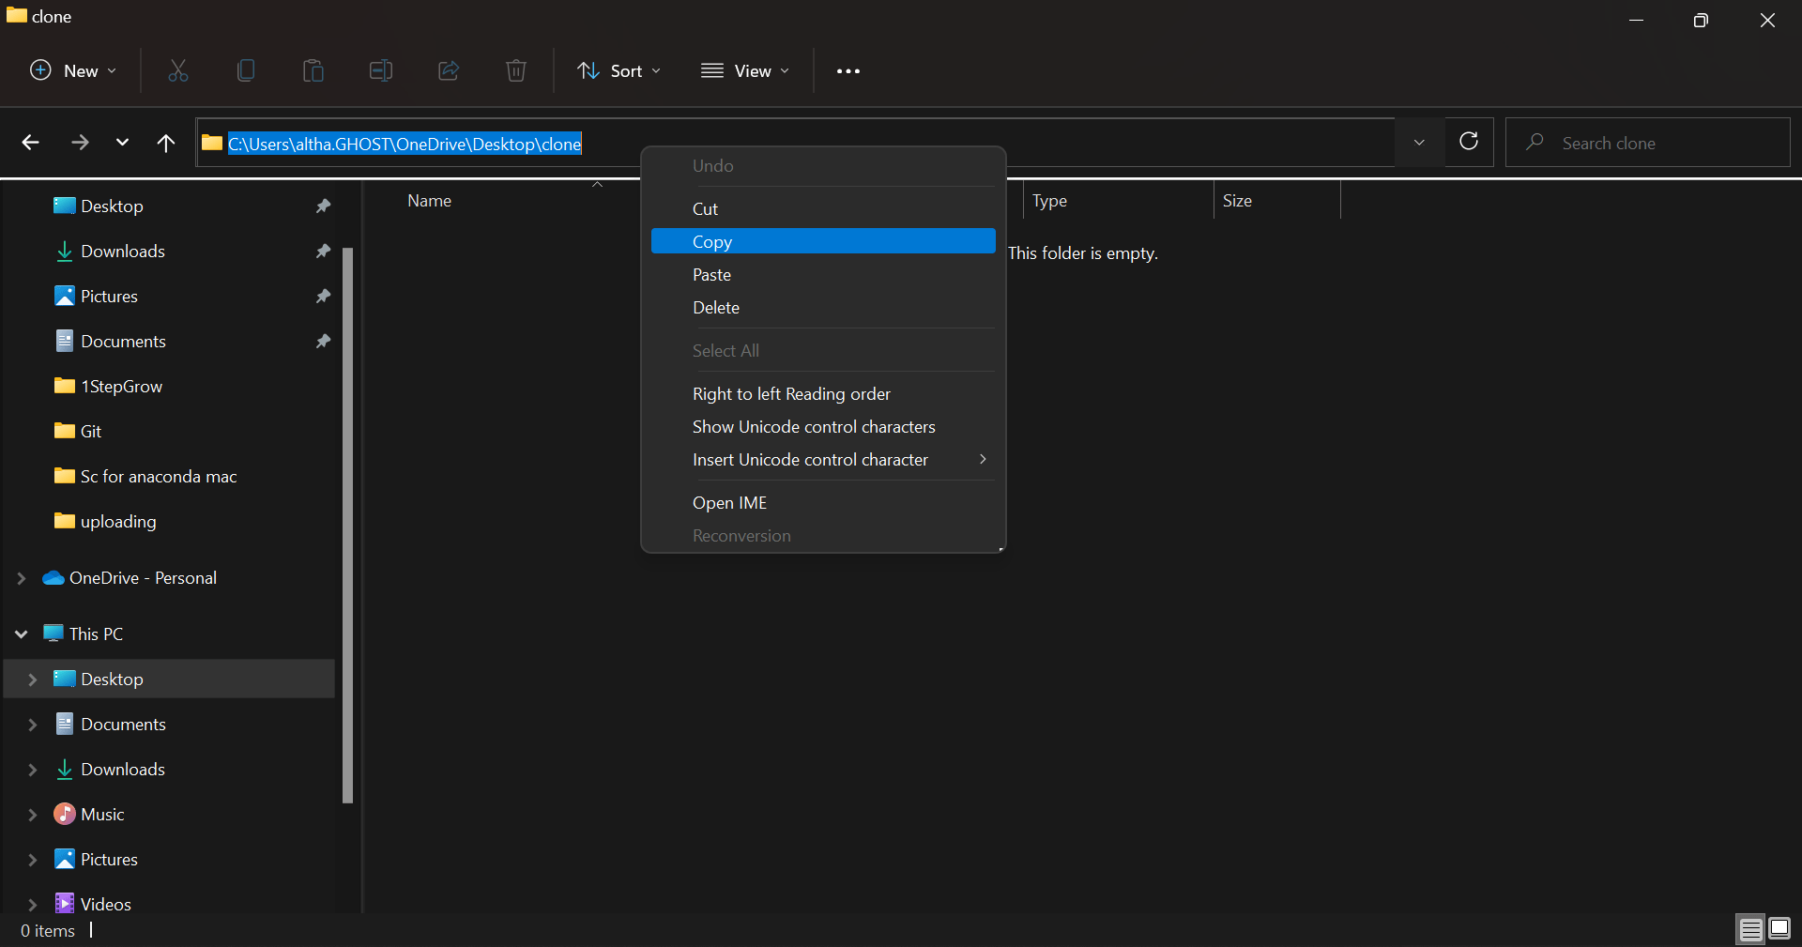Unpin Documents from Quick access
The width and height of the screenshot is (1802, 947).
(x=323, y=341)
